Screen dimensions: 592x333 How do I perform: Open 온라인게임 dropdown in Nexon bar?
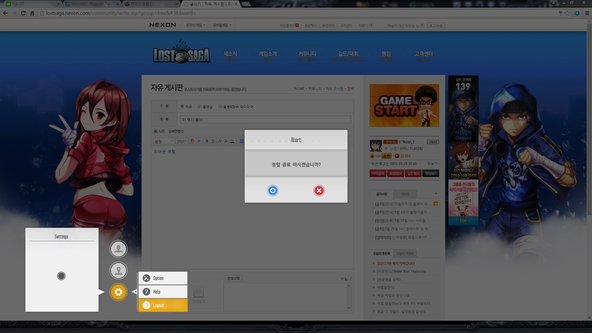point(195,25)
